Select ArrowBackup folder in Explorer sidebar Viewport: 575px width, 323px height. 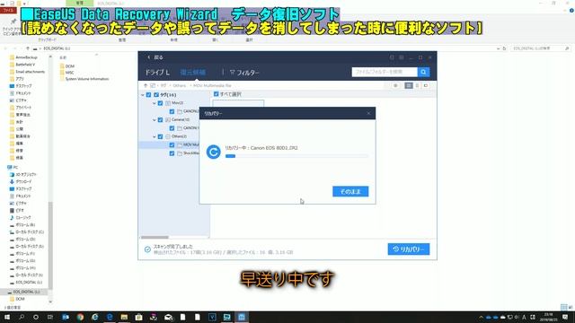coord(23,57)
